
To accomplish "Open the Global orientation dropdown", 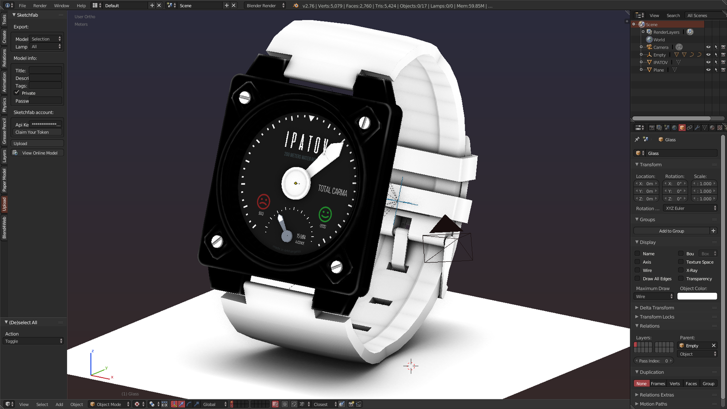I will tap(214, 404).
